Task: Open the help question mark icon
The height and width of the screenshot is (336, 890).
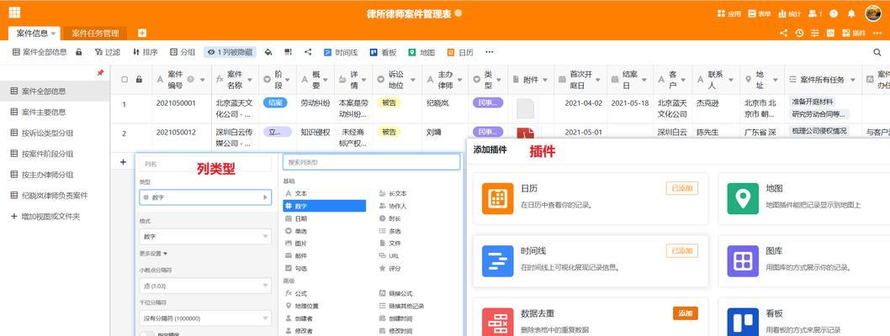Action: [834, 13]
